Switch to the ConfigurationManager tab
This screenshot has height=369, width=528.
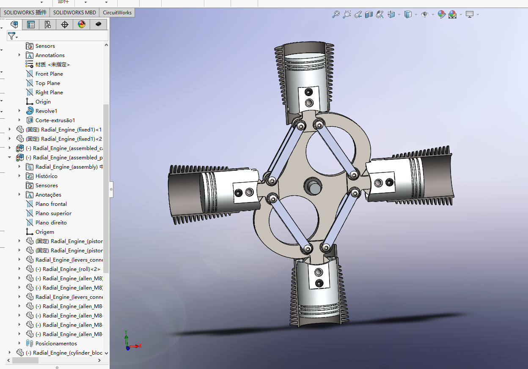coord(48,24)
